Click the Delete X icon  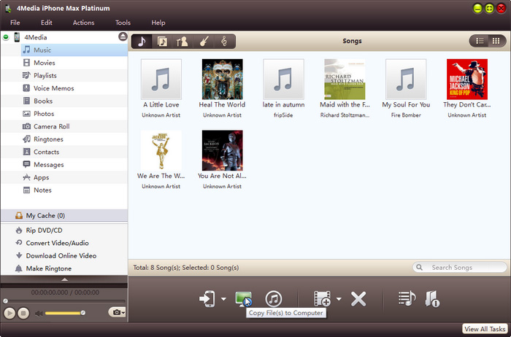tap(358, 298)
